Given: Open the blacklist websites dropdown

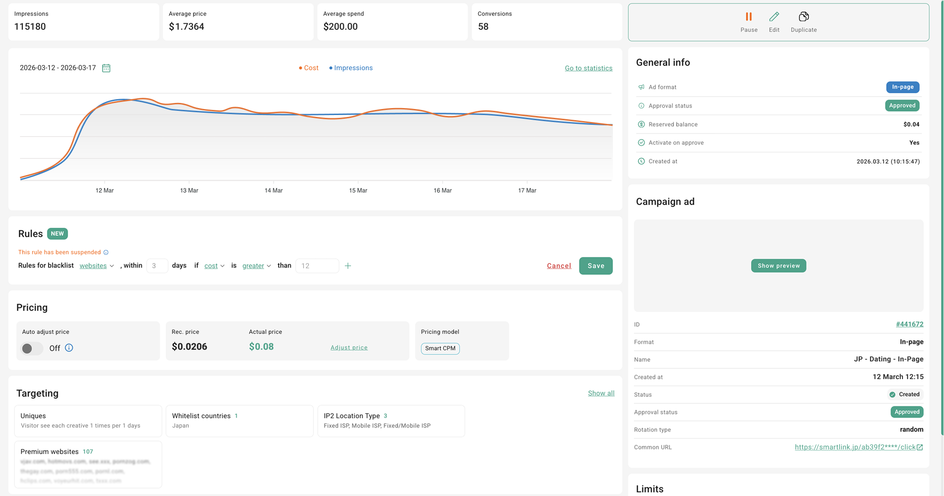Looking at the screenshot, I should (x=97, y=266).
